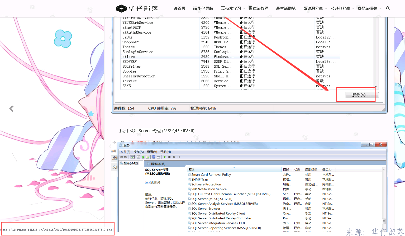405x236 pixels.
Task: Sort by the 状态 column header
Action: point(298,169)
